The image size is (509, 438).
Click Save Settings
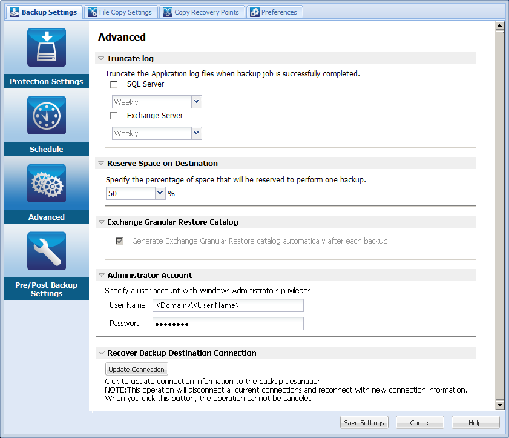coord(364,422)
